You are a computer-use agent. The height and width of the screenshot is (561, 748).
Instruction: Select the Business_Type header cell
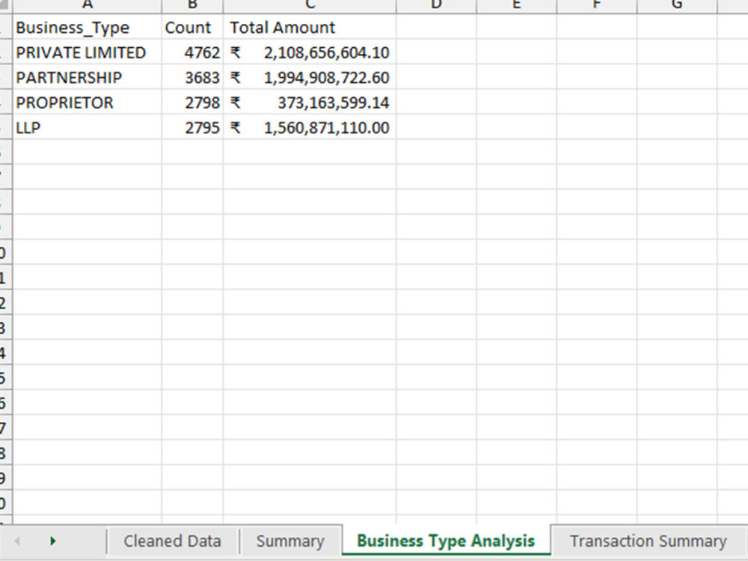click(x=88, y=27)
